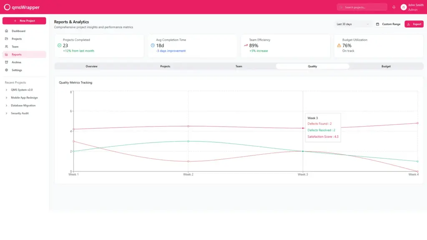This screenshot has height=240, width=427.
Task: Click inside the Search projects field
Action: 364,7
